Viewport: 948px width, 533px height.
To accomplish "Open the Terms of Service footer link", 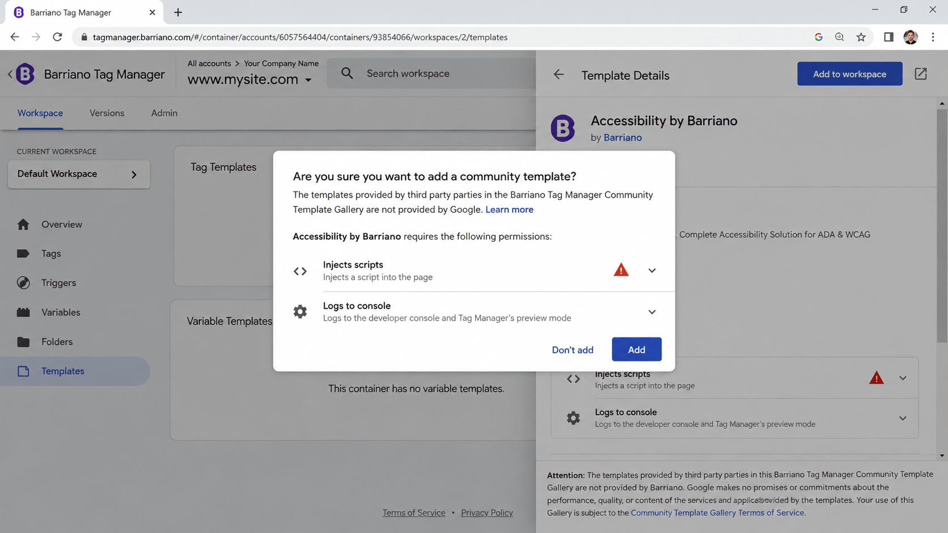I will tap(414, 513).
